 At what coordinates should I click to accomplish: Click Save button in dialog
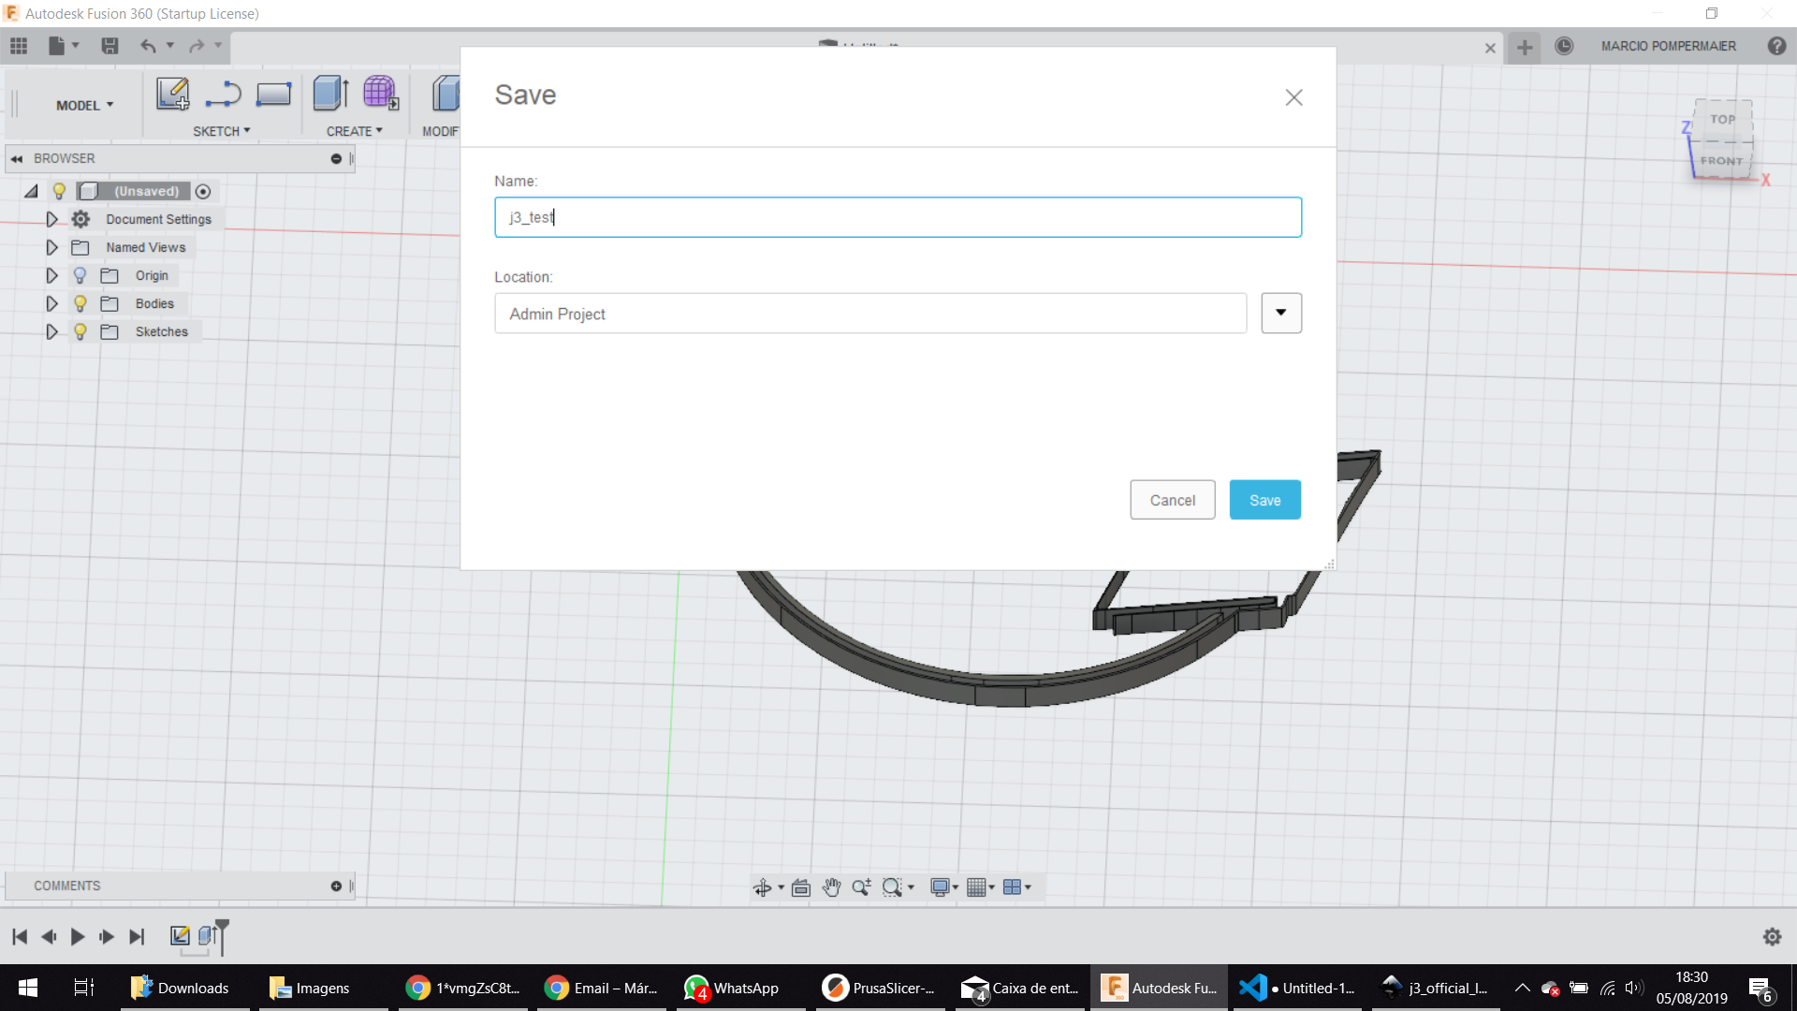pos(1264,500)
